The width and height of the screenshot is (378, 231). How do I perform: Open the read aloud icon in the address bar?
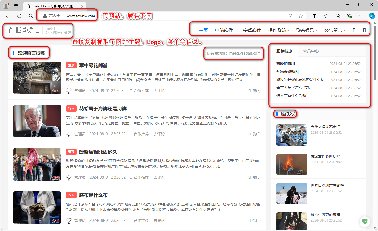pyautogui.click(x=290, y=16)
